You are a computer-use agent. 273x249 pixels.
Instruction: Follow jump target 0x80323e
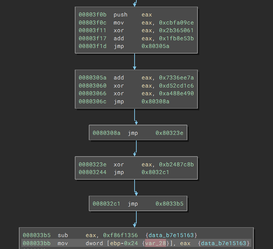[170, 133]
